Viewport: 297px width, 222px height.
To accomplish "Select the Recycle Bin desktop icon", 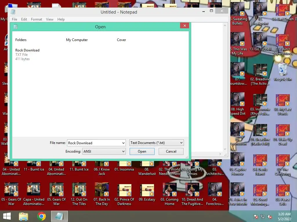I will click(282, 72).
